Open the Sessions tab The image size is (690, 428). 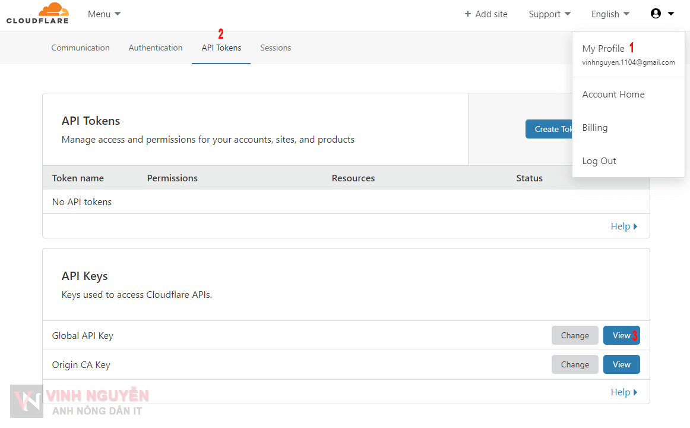276,48
